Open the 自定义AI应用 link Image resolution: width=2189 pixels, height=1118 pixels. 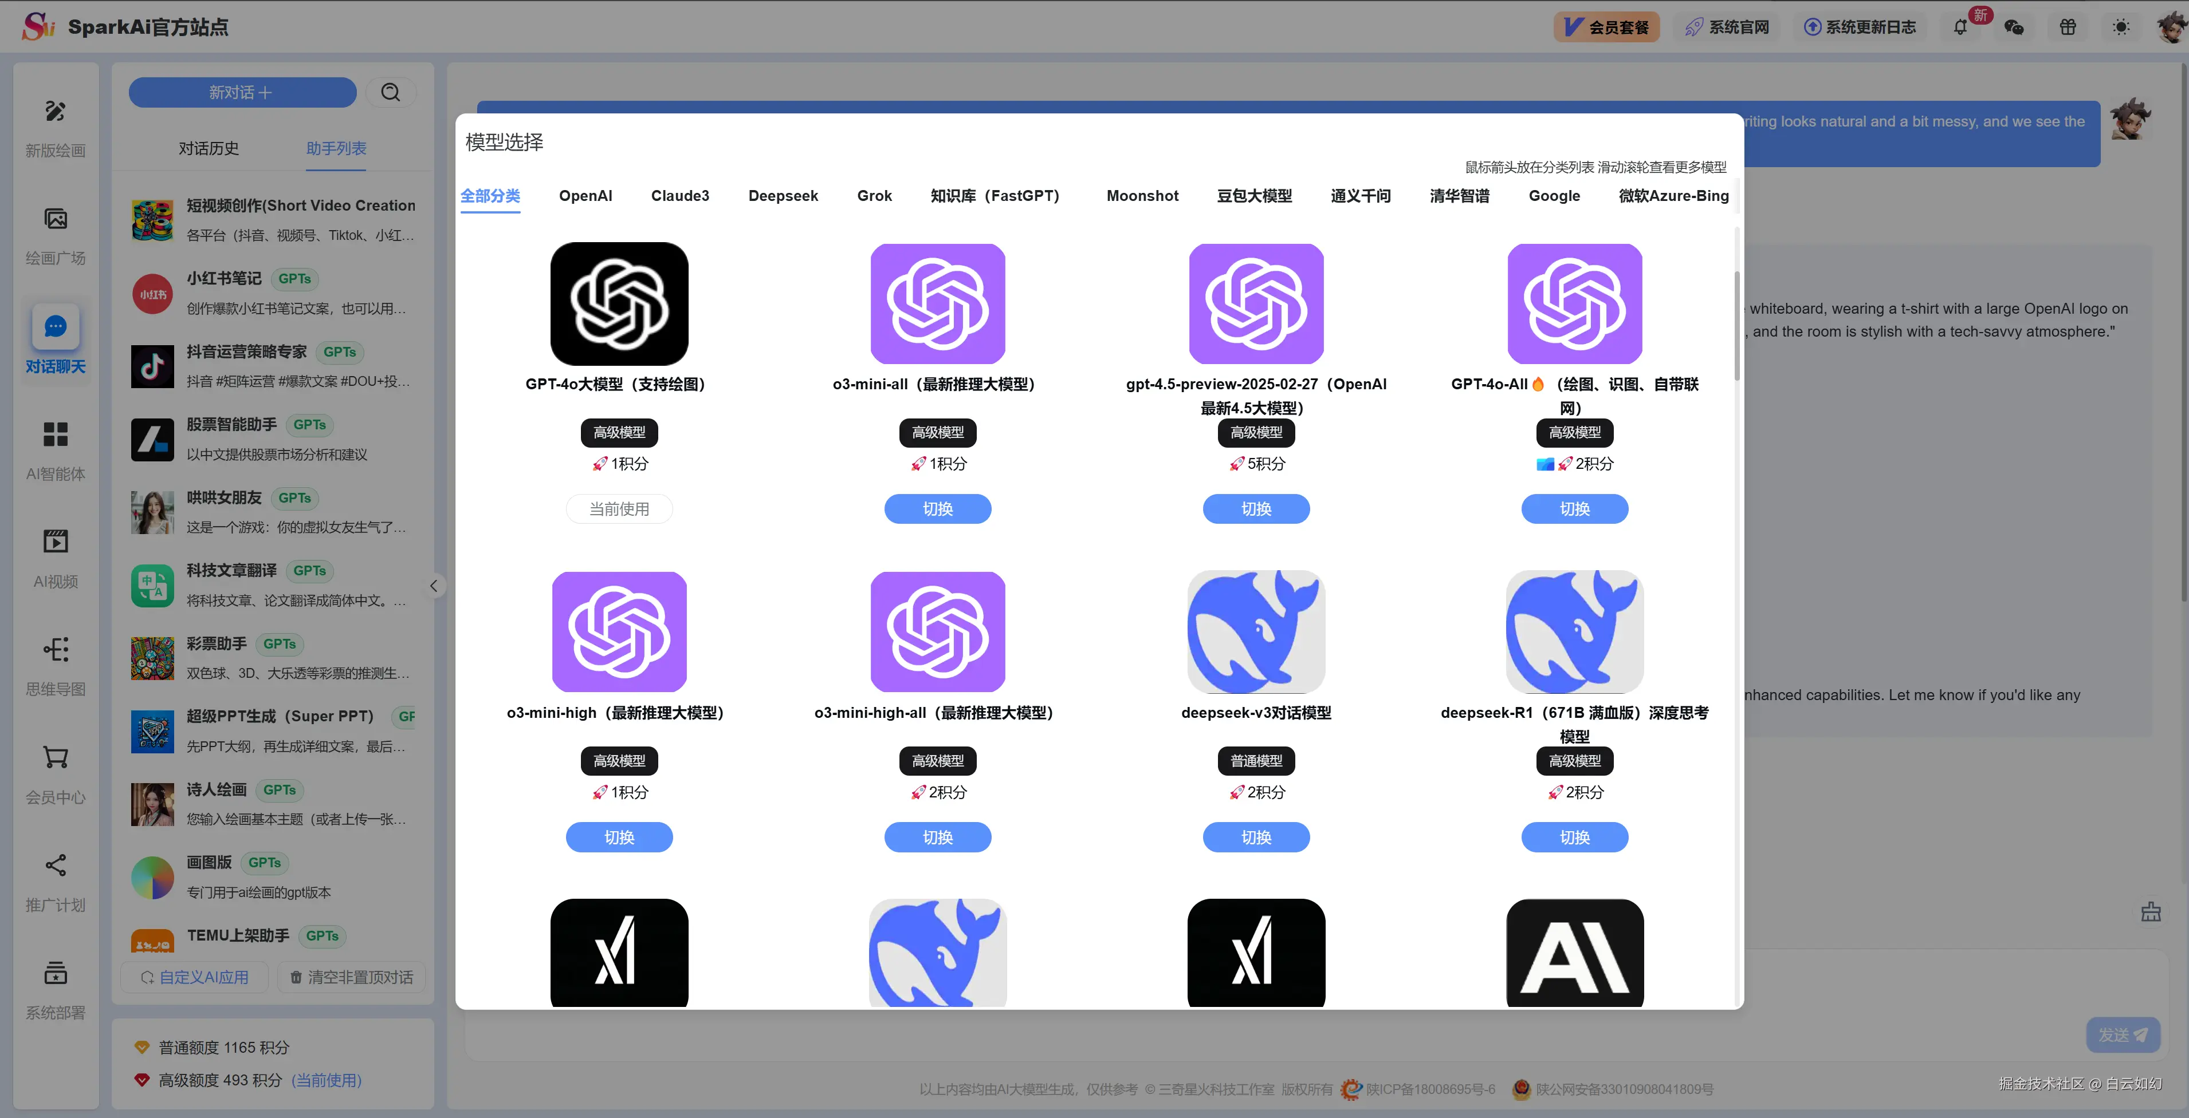coord(195,977)
